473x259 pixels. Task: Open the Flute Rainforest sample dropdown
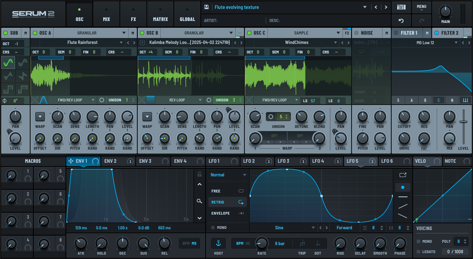pyautogui.click(x=121, y=42)
